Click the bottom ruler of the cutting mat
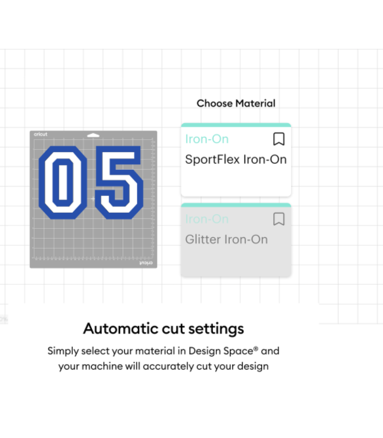383x438 pixels. point(93,258)
